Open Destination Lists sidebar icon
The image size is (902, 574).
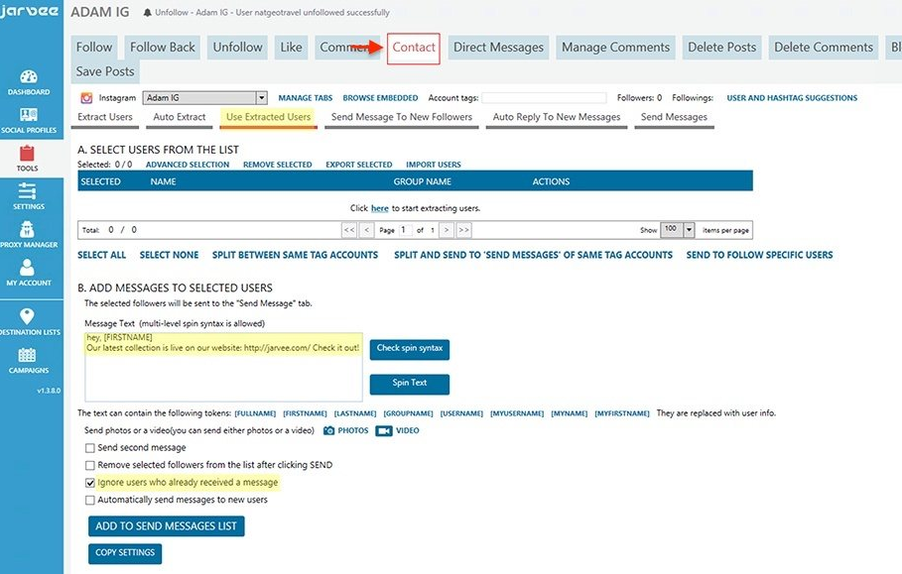click(28, 322)
